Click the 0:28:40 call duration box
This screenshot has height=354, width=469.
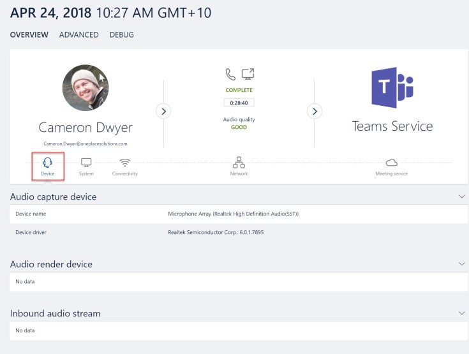(x=239, y=102)
